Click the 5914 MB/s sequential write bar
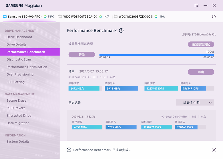The image size is (223, 159). (122, 88)
